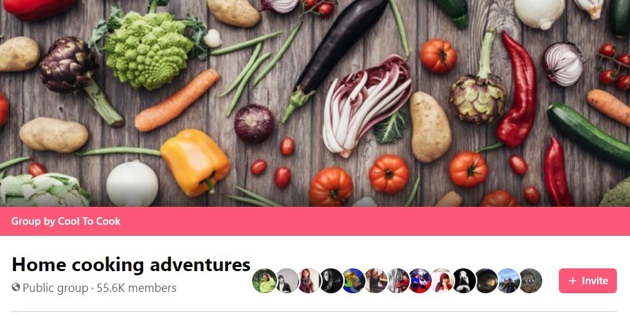
Task: Click the Home cooking adventures group title
Action: (x=131, y=264)
